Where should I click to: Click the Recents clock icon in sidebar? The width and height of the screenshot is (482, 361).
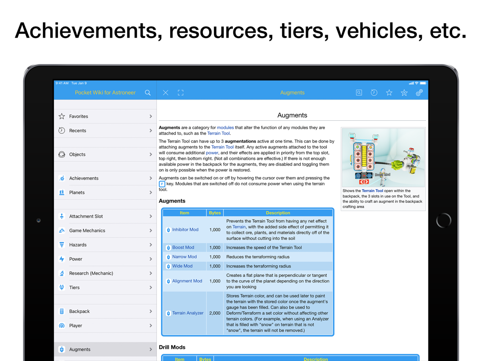pos(62,130)
